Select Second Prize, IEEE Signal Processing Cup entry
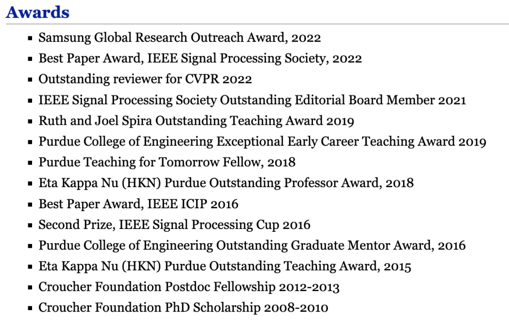 [x=174, y=224]
